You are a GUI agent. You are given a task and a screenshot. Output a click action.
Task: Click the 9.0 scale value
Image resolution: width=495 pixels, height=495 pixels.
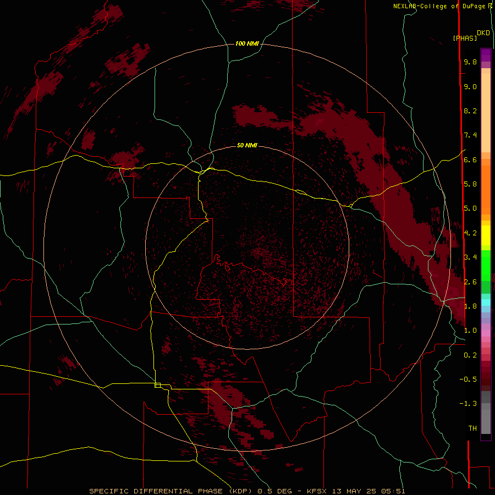click(470, 86)
